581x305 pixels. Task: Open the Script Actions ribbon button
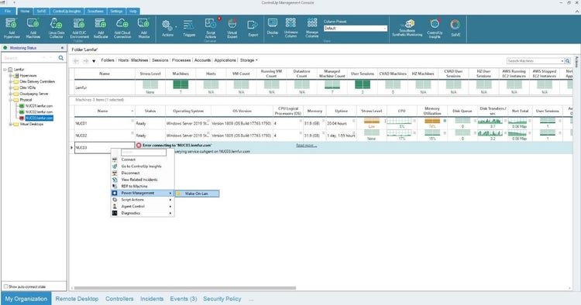(211, 28)
